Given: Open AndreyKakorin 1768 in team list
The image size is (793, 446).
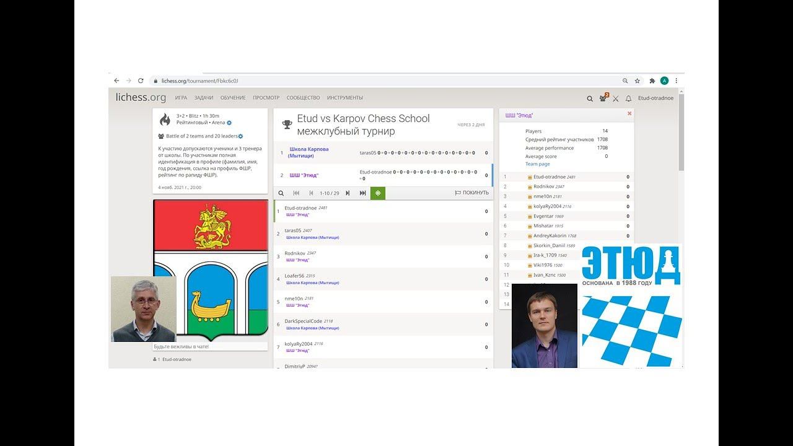Looking at the screenshot, I should (x=566, y=236).
